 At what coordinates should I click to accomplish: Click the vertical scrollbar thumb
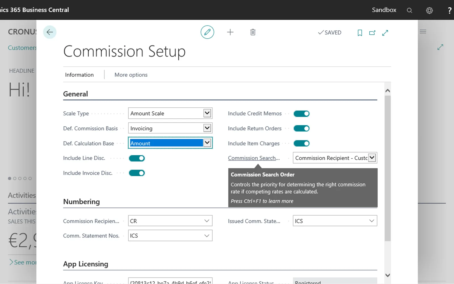(388, 168)
